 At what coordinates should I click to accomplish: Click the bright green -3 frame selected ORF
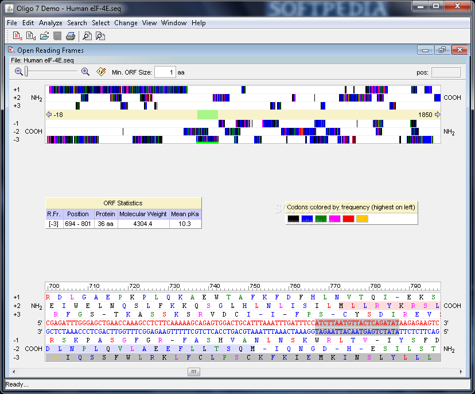(208, 139)
